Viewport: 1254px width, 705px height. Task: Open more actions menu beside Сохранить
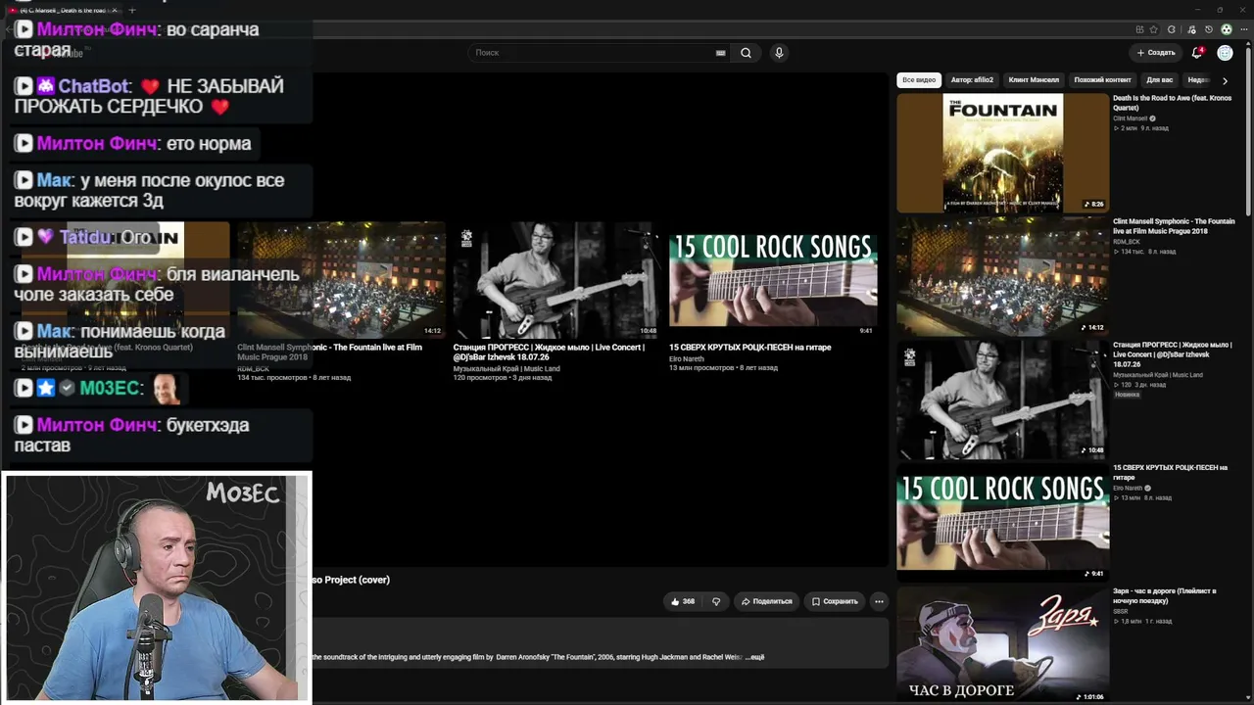tap(879, 601)
